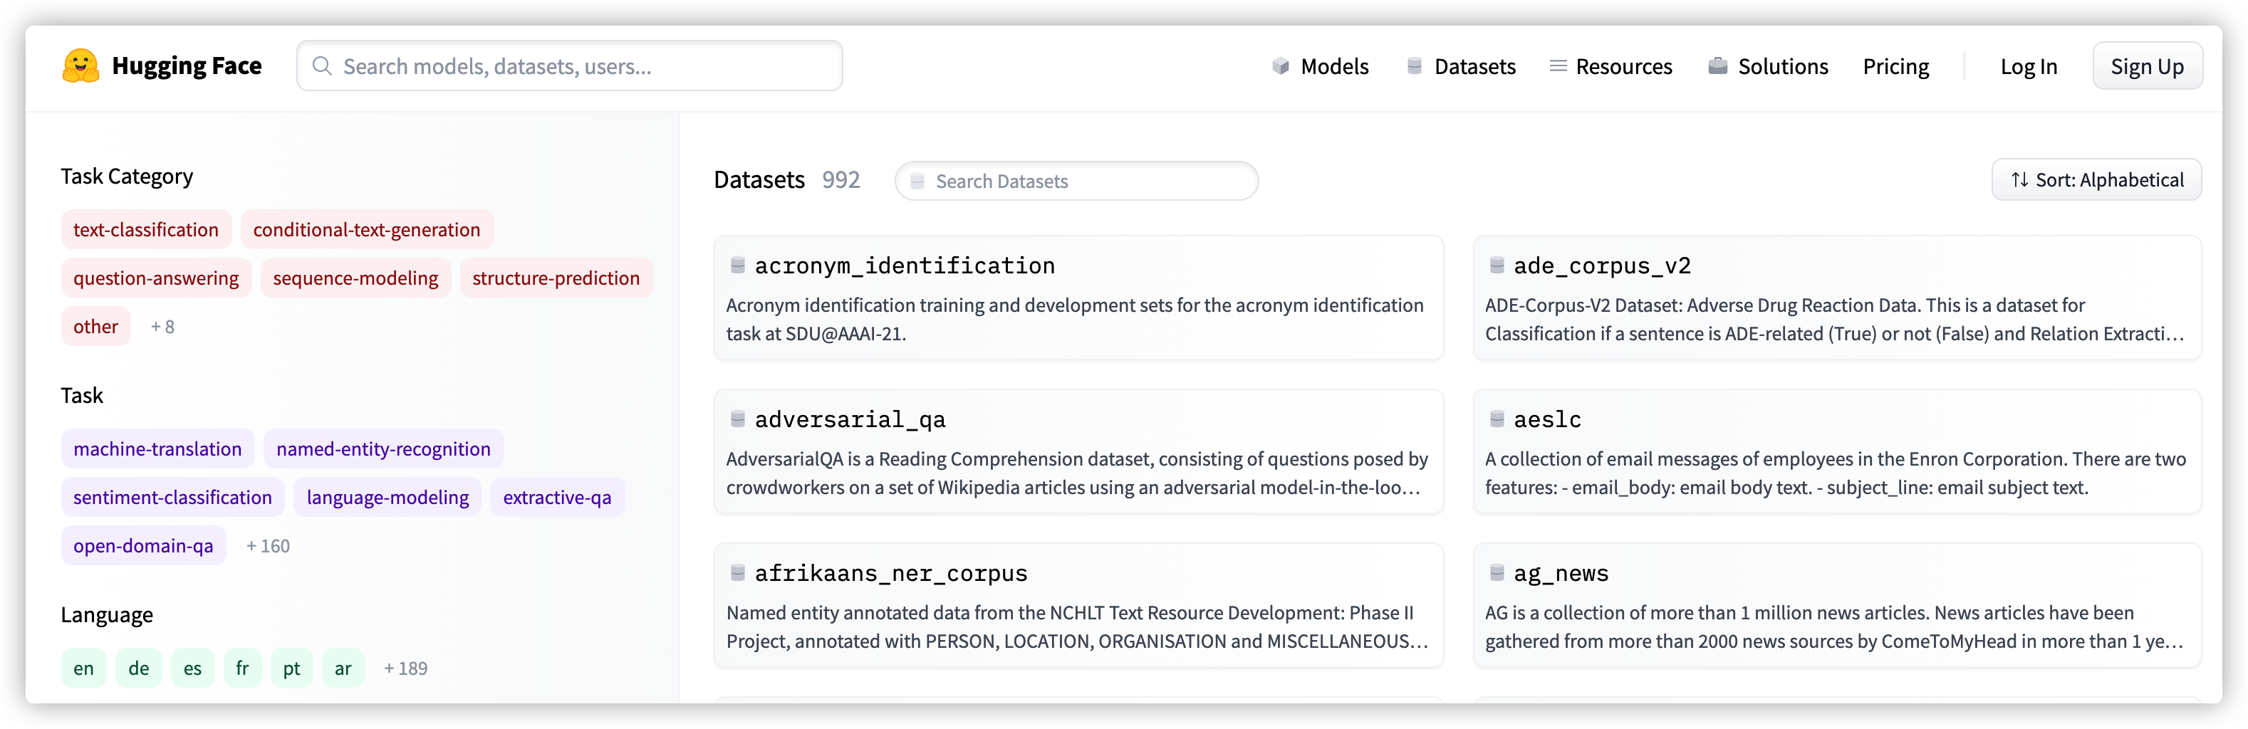2248x729 pixels.
Task: Click the description starting 'A collection of email messages'
Action: tap(1836, 473)
